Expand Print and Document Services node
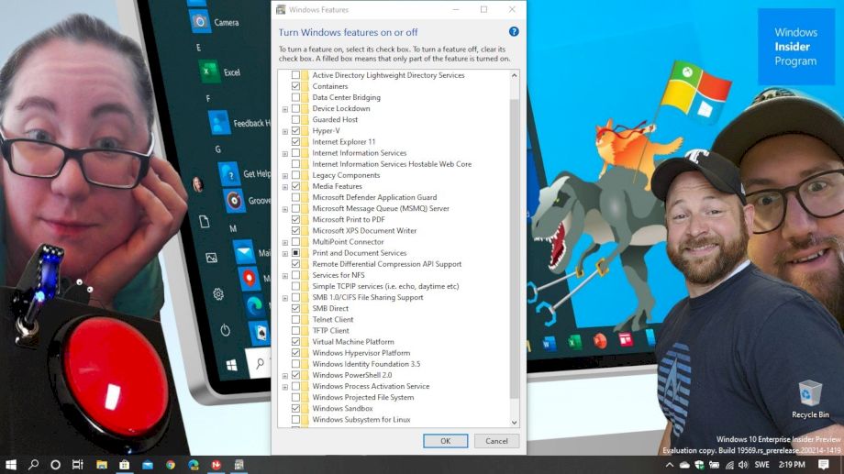Viewport: 844px width, 474px height. click(284, 254)
